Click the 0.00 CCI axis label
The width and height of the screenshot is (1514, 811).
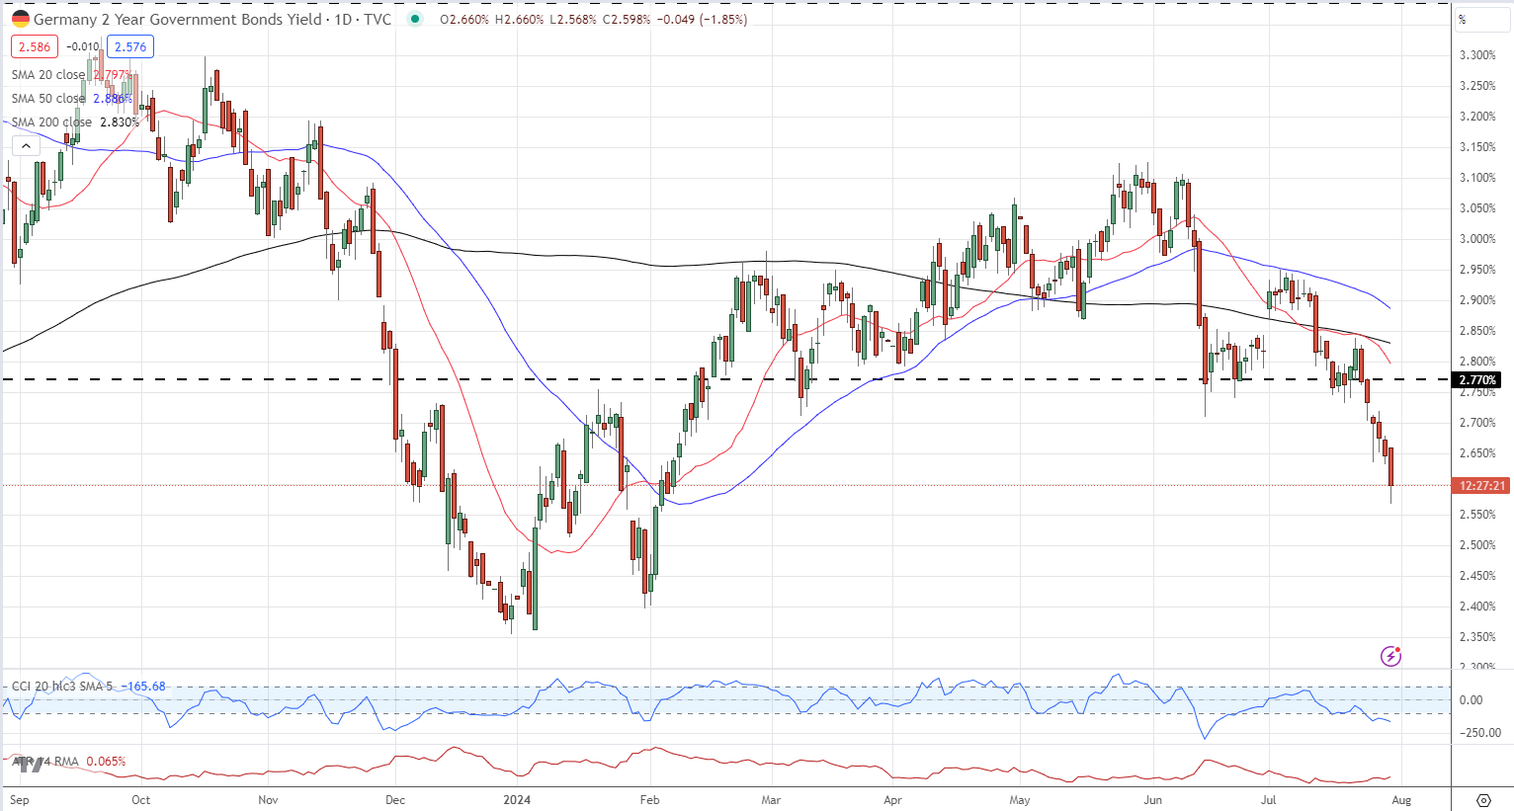tap(1472, 700)
